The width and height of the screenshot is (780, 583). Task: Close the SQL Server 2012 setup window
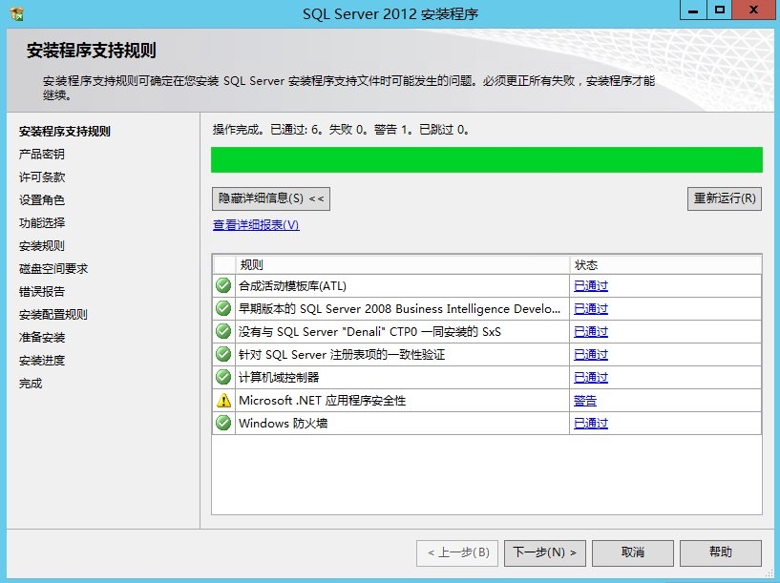pos(753,10)
